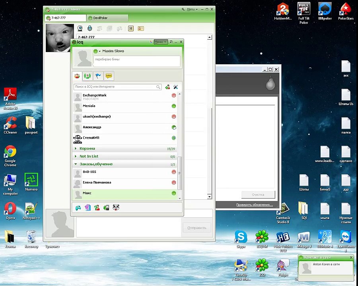Click Meniala's green online flower icon
This screenshot has height=286, width=358.
[174, 106]
